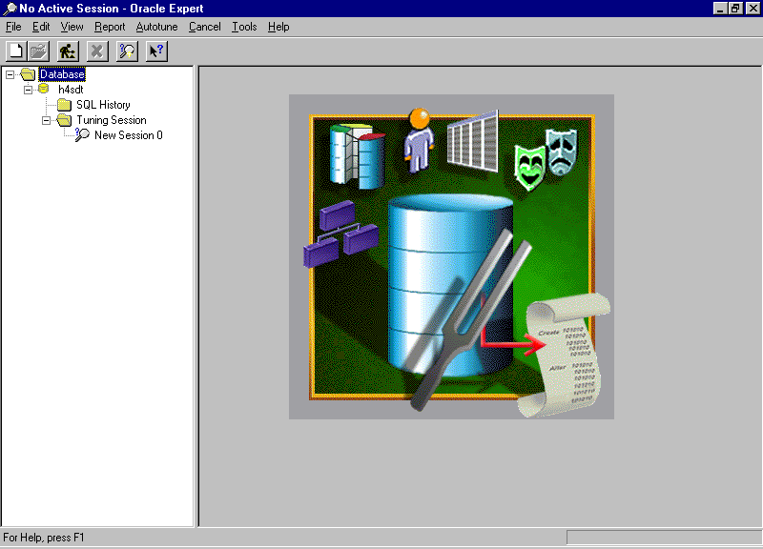Screen dimensions: 763x549
Task: Collapse the h4sdt tree node
Action: click(x=29, y=90)
